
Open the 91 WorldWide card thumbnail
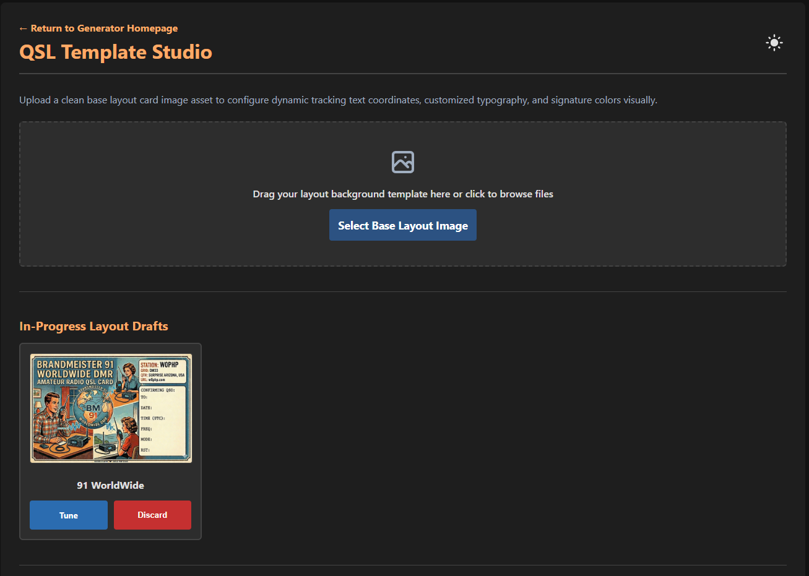click(x=111, y=408)
